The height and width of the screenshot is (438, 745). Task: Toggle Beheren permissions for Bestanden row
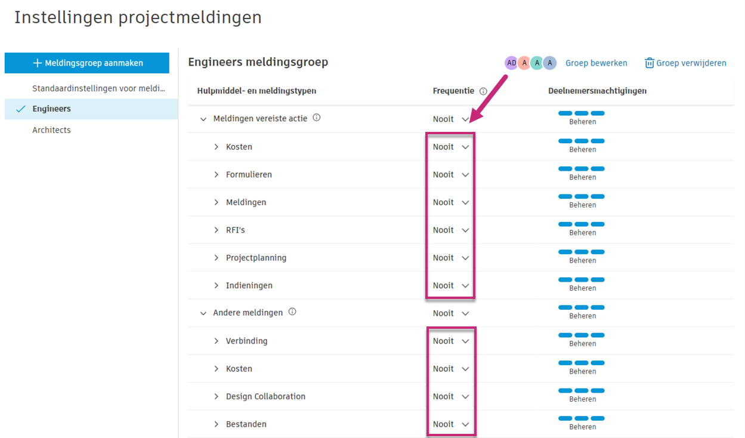(x=582, y=422)
